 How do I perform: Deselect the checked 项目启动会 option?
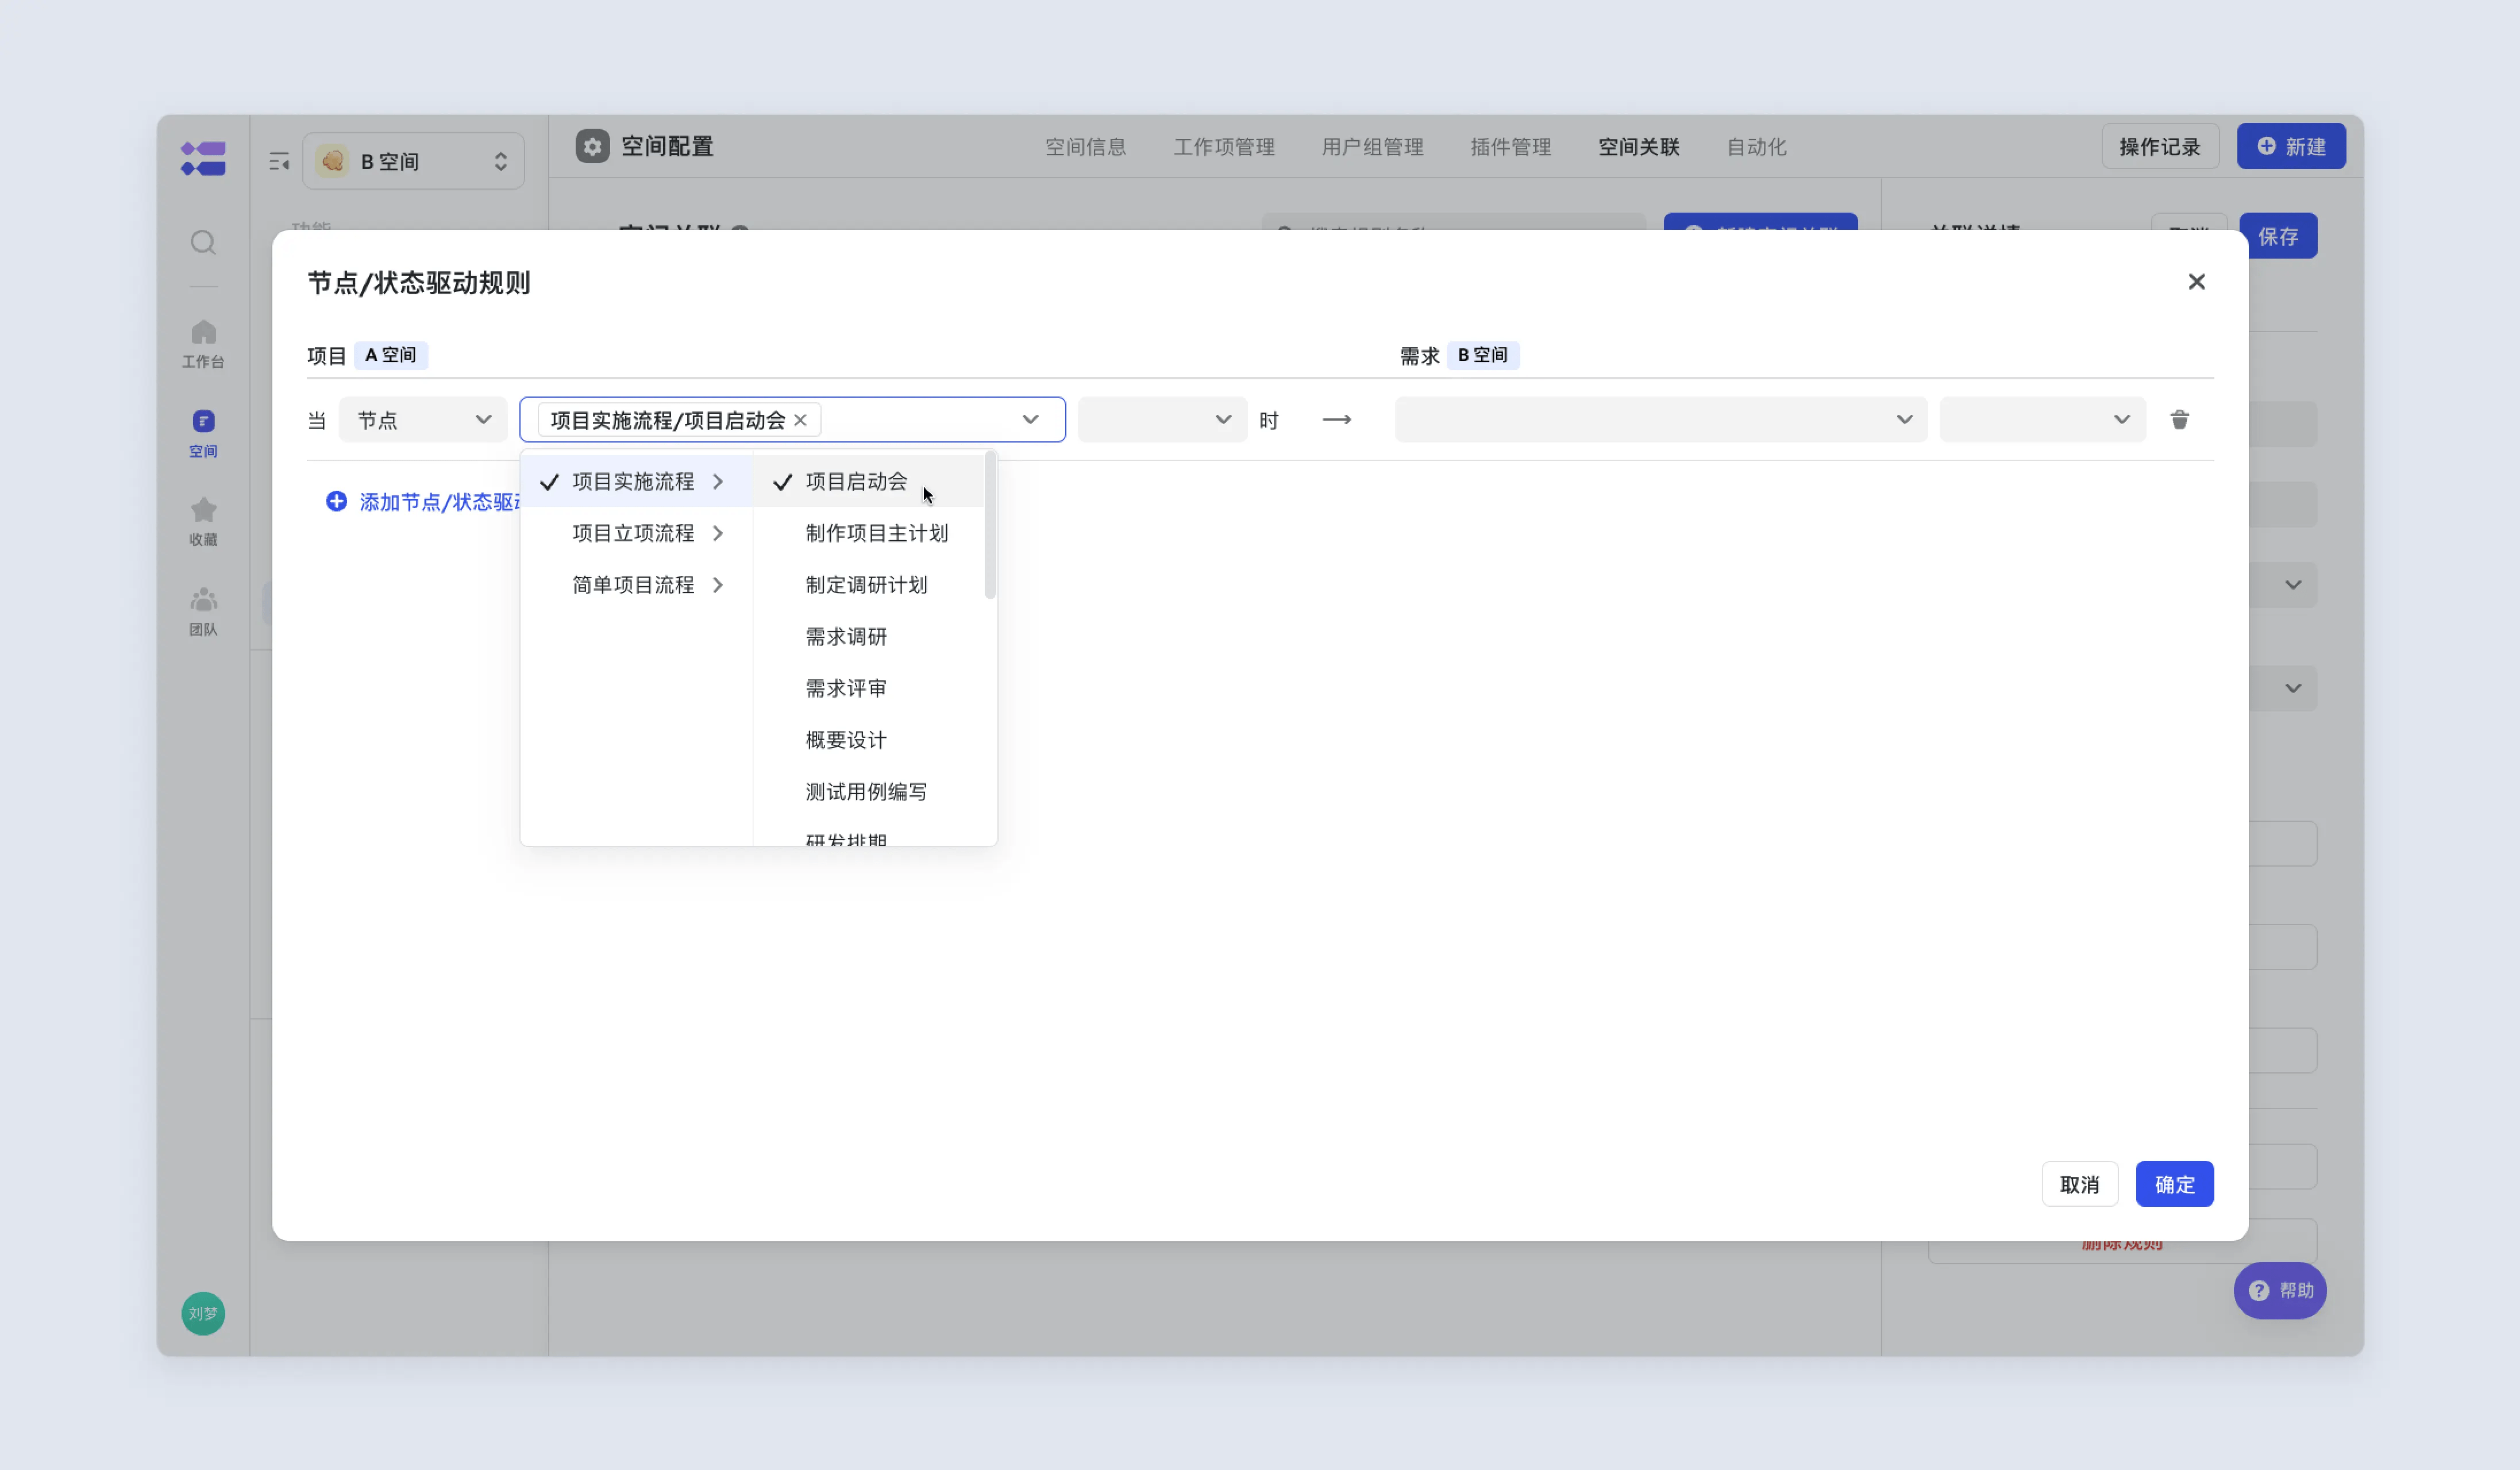(868, 481)
